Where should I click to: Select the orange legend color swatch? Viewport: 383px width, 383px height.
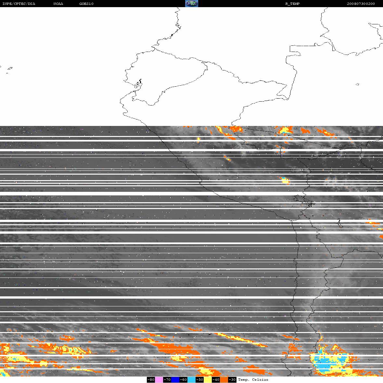pyautogui.click(x=224, y=379)
